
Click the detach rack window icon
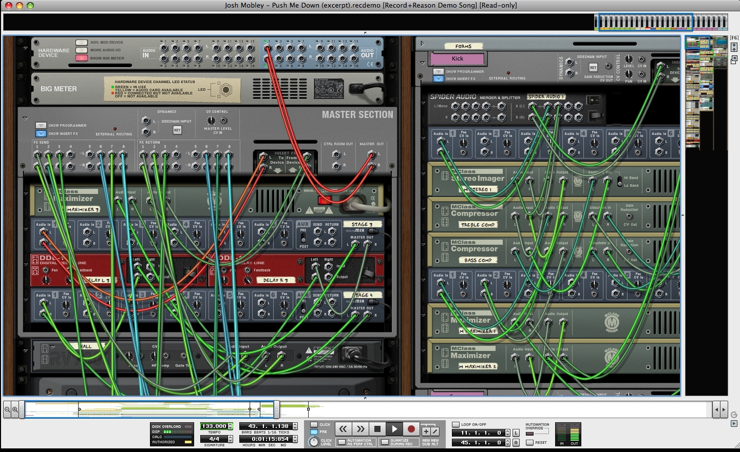734,60
